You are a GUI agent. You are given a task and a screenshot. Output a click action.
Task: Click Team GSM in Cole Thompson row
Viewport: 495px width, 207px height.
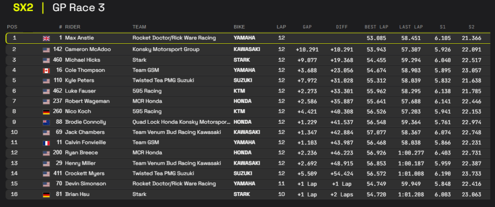(x=146, y=70)
